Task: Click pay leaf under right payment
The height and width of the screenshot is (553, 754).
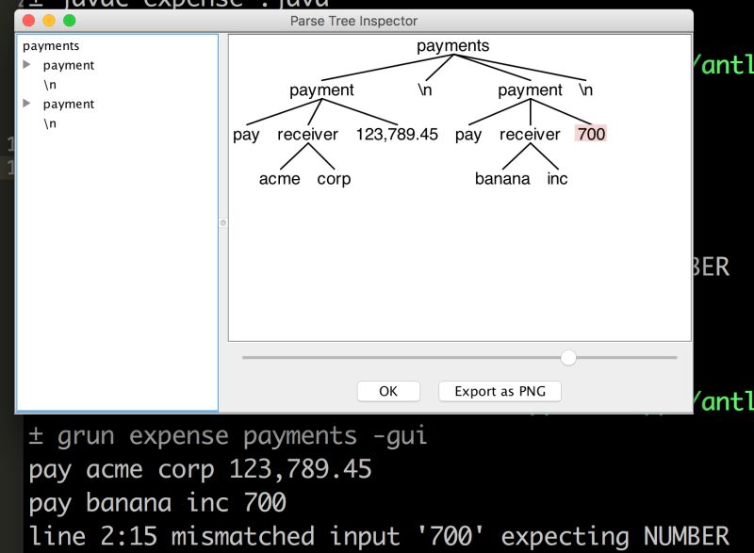Action: coord(468,135)
